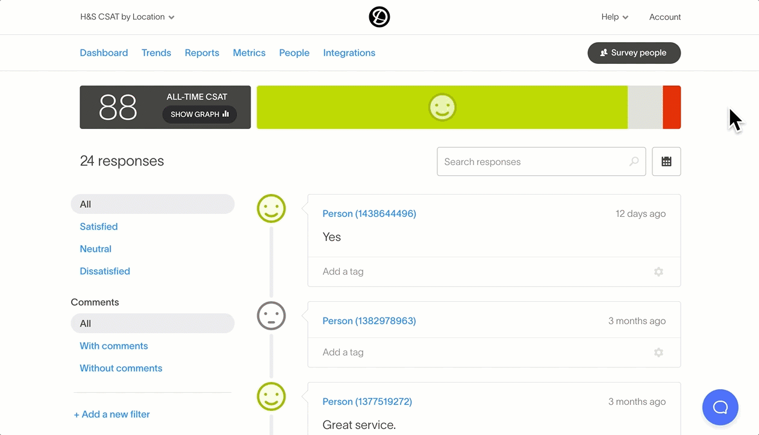This screenshot has height=435, width=759.
Task: Select the All responses filter
Action: (x=152, y=204)
